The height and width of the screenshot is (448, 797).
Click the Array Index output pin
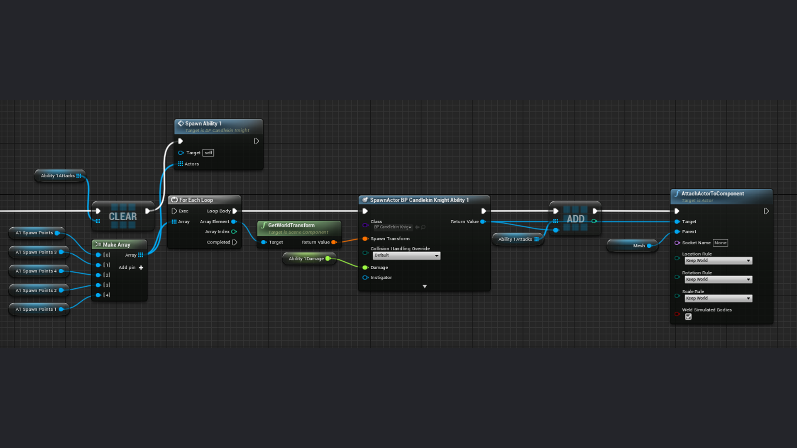[234, 231]
